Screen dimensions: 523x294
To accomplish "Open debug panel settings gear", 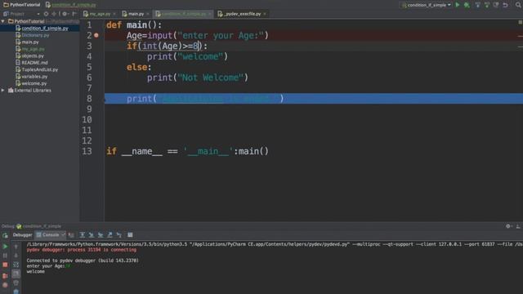I will point(508,226).
